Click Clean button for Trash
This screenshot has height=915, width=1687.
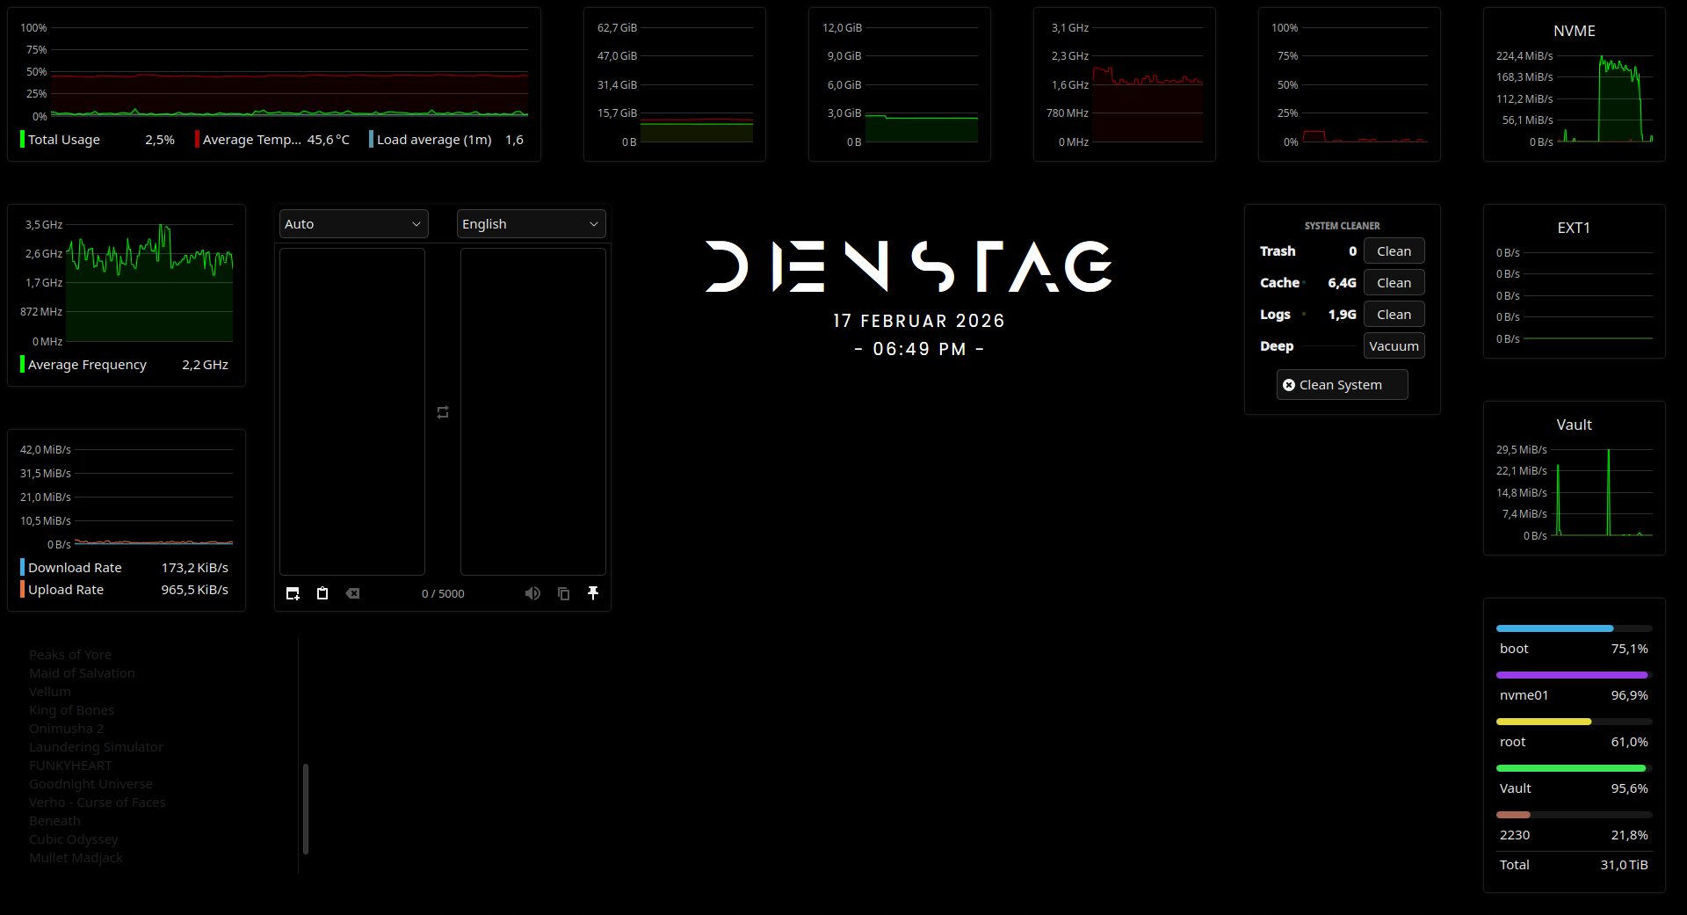pyautogui.click(x=1394, y=251)
